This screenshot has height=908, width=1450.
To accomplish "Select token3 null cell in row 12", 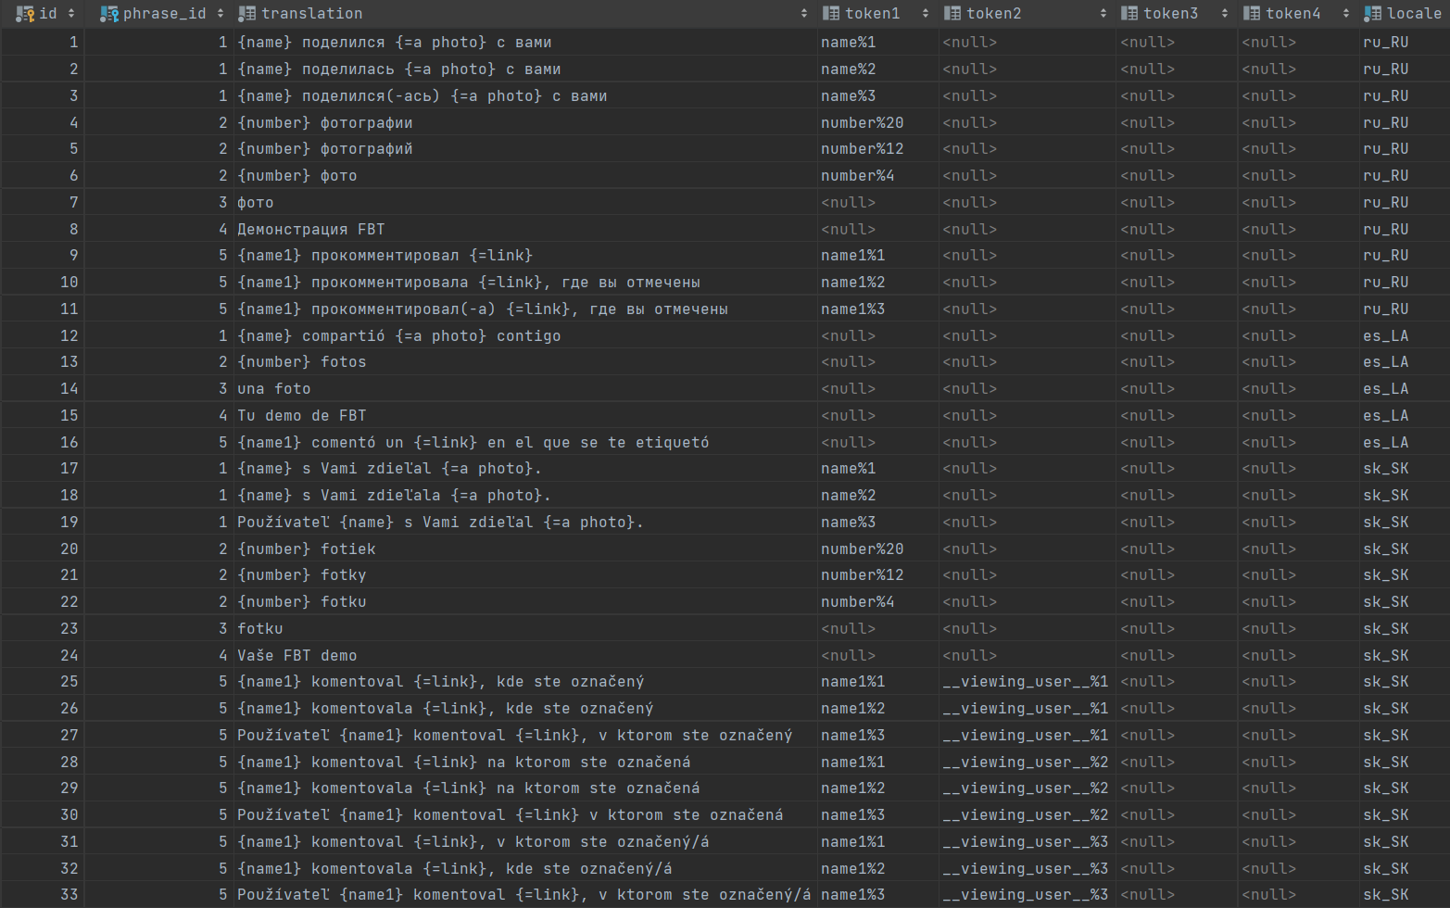I will click(x=1177, y=336).
